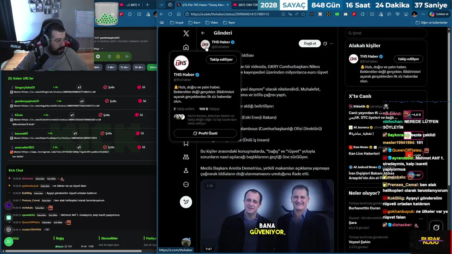Switch to the CNN TÜRK YouTube tab

(x=245, y=5)
